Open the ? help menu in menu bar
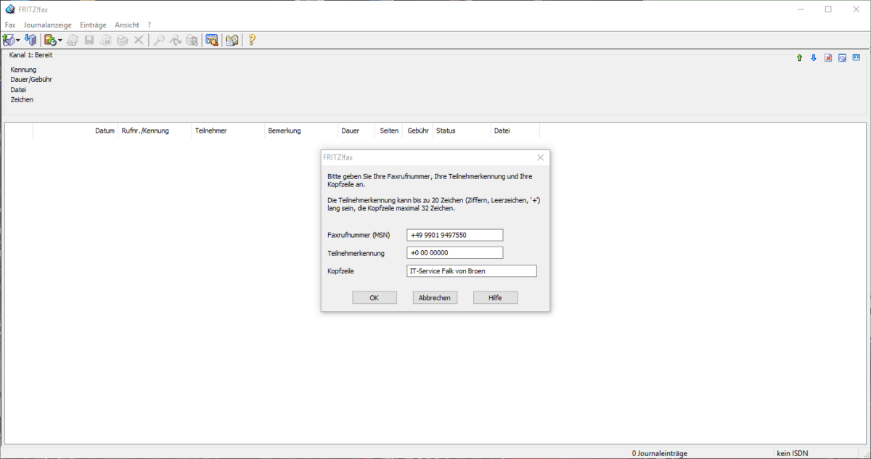 (x=150, y=25)
